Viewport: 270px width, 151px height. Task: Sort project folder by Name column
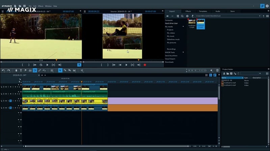tap(232, 78)
